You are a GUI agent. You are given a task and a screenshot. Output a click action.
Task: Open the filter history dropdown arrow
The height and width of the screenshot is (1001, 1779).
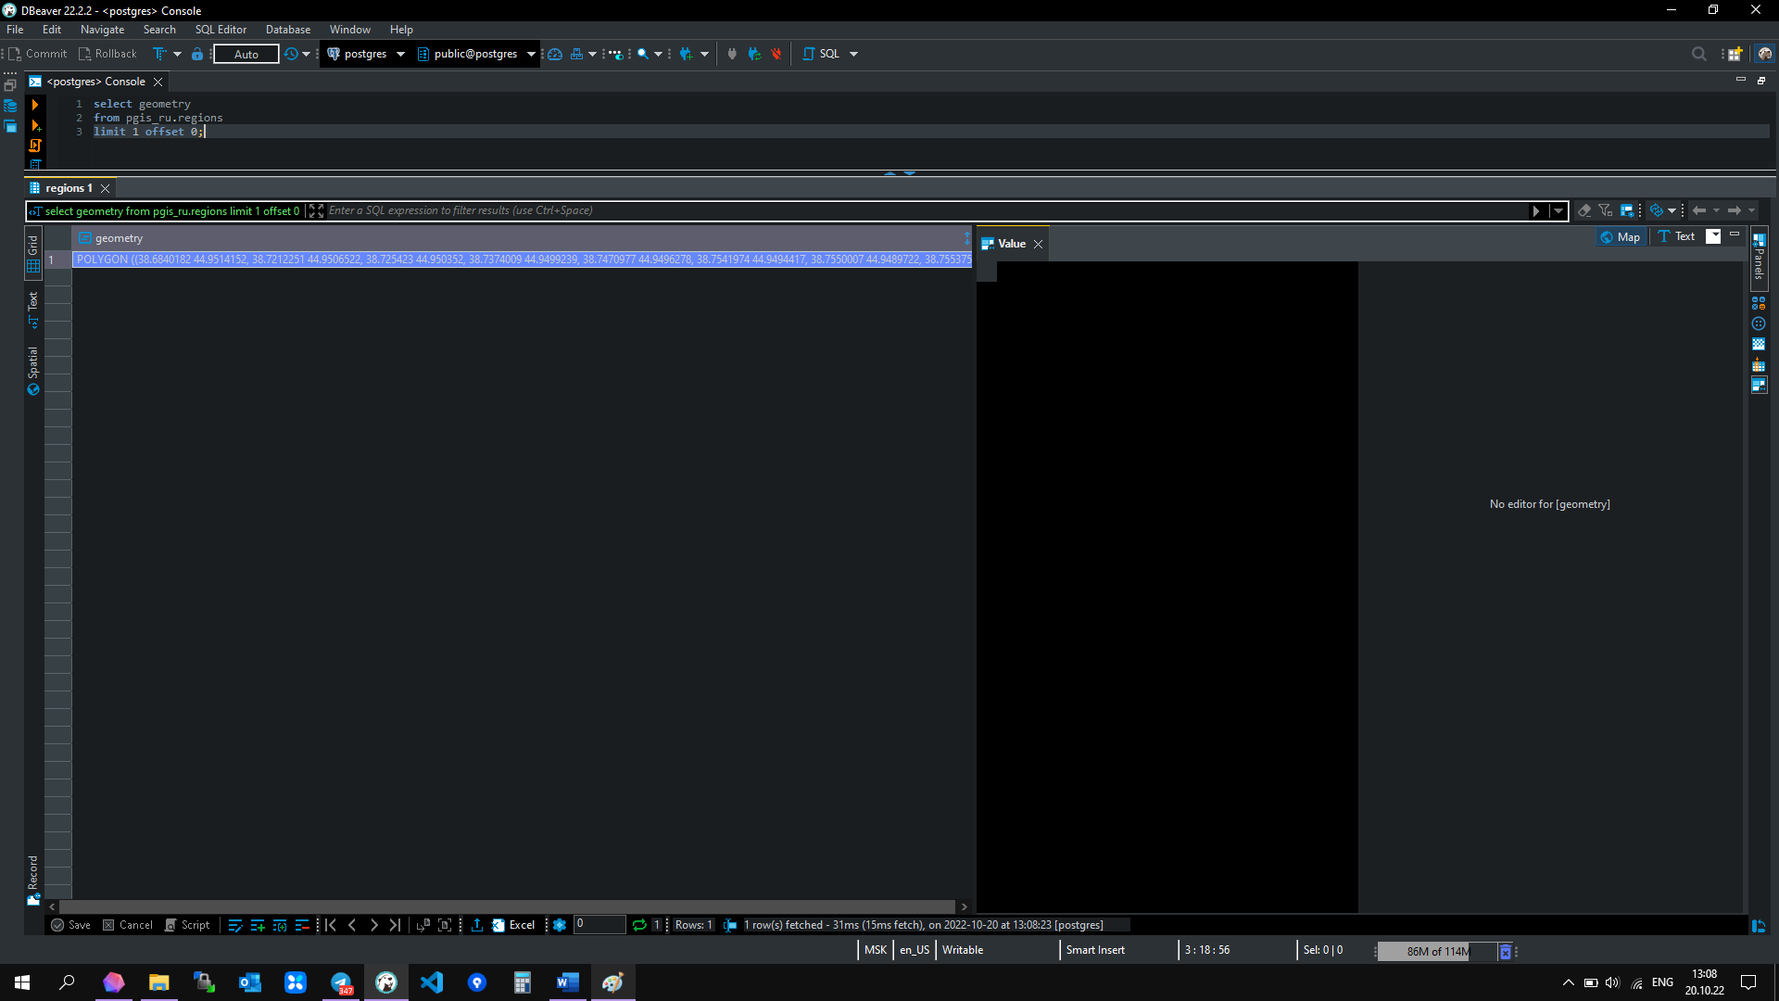click(1558, 211)
